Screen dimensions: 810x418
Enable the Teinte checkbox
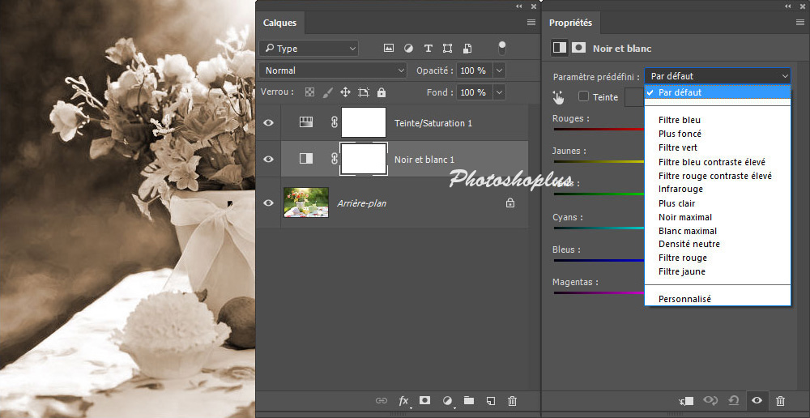click(x=583, y=97)
